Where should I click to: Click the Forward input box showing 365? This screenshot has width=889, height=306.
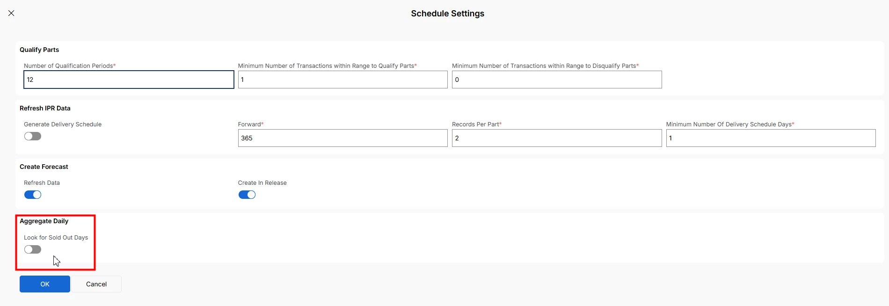click(x=342, y=138)
